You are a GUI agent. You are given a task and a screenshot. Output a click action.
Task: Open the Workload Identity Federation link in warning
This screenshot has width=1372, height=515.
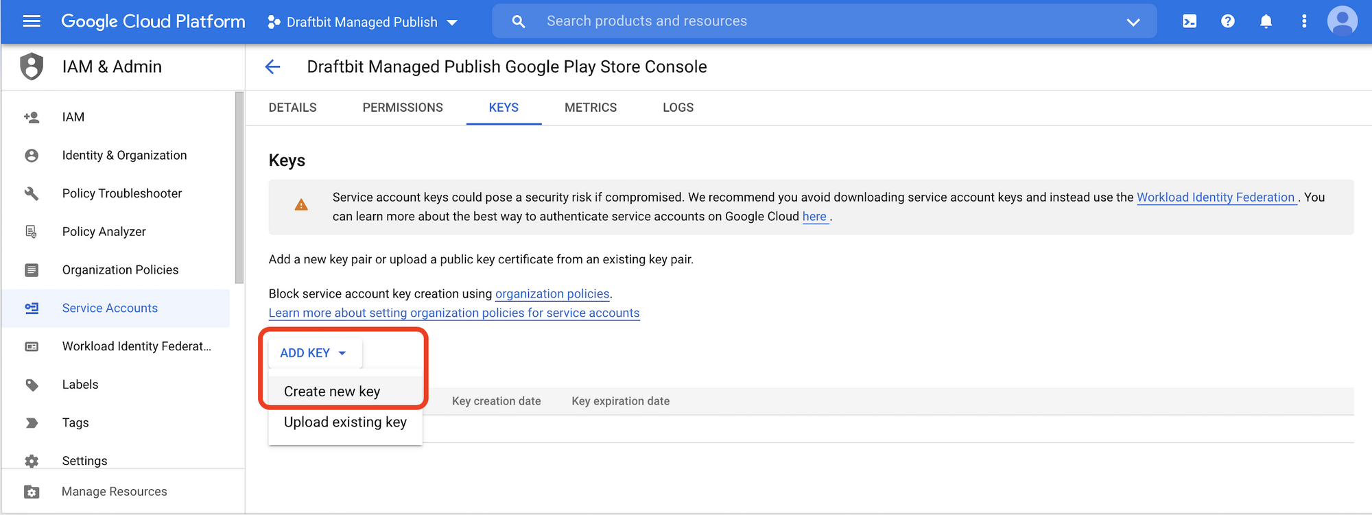pos(1216,197)
